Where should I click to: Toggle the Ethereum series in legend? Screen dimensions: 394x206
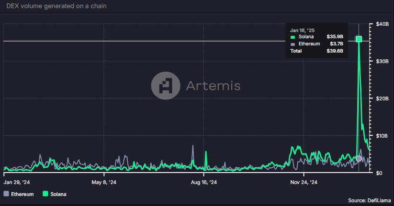[19, 194]
